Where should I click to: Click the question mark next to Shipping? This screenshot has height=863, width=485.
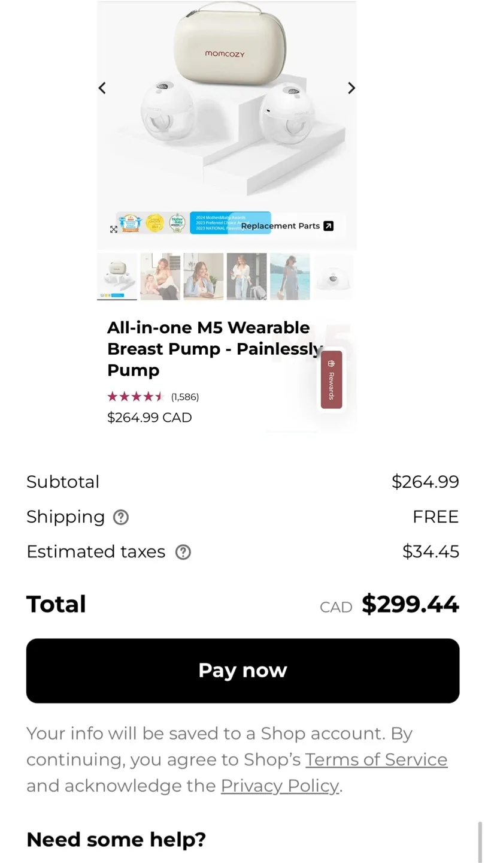pos(120,517)
